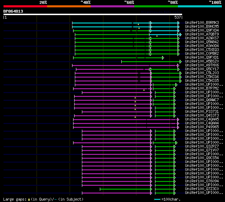225x202 pixels.
Task: Select the UniRef100_B7P7M2 label
Action: (202, 89)
